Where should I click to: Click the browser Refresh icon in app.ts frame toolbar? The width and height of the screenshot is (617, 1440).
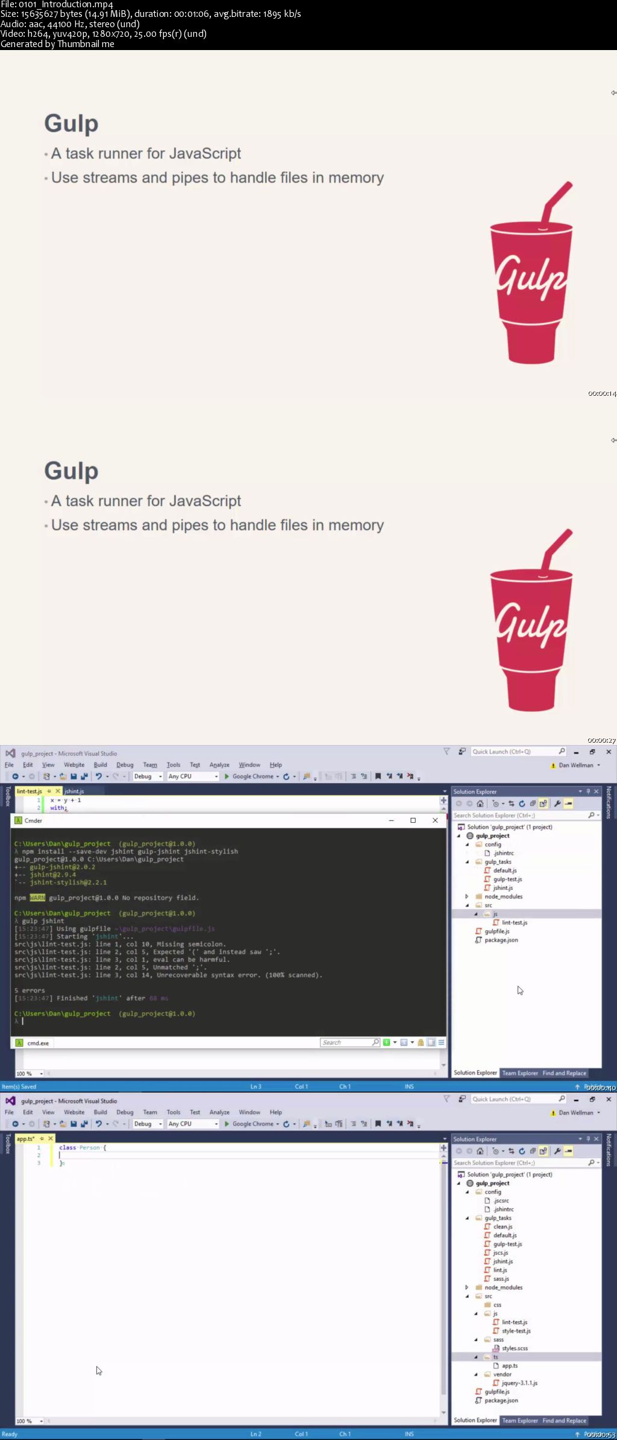[286, 1124]
